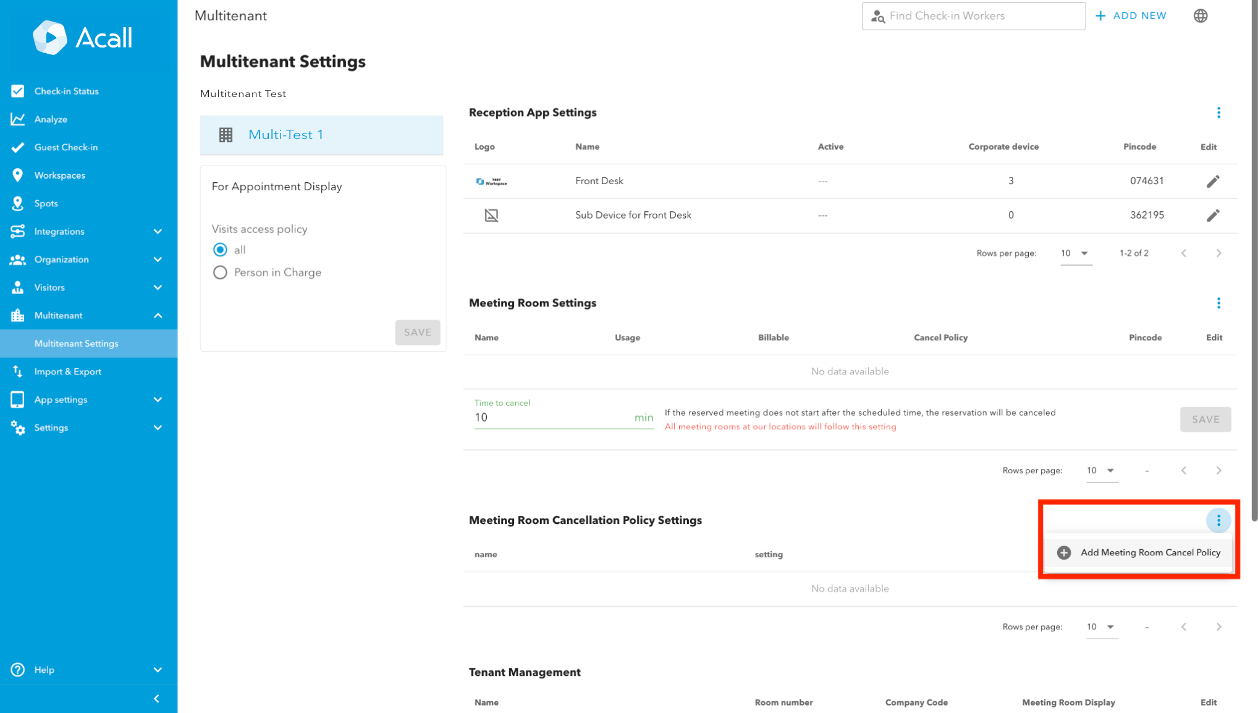The height and width of the screenshot is (713, 1258).
Task: Click the globe language icon
Action: click(1200, 16)
